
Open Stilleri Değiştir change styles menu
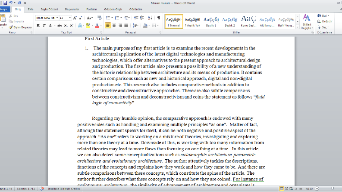tap(307, 22)
